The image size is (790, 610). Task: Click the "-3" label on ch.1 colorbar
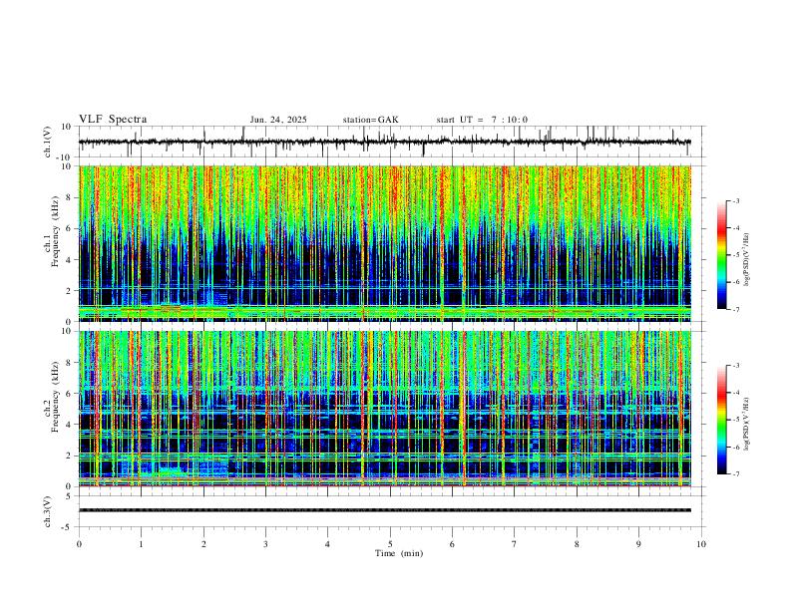click(x=735, y=200)
